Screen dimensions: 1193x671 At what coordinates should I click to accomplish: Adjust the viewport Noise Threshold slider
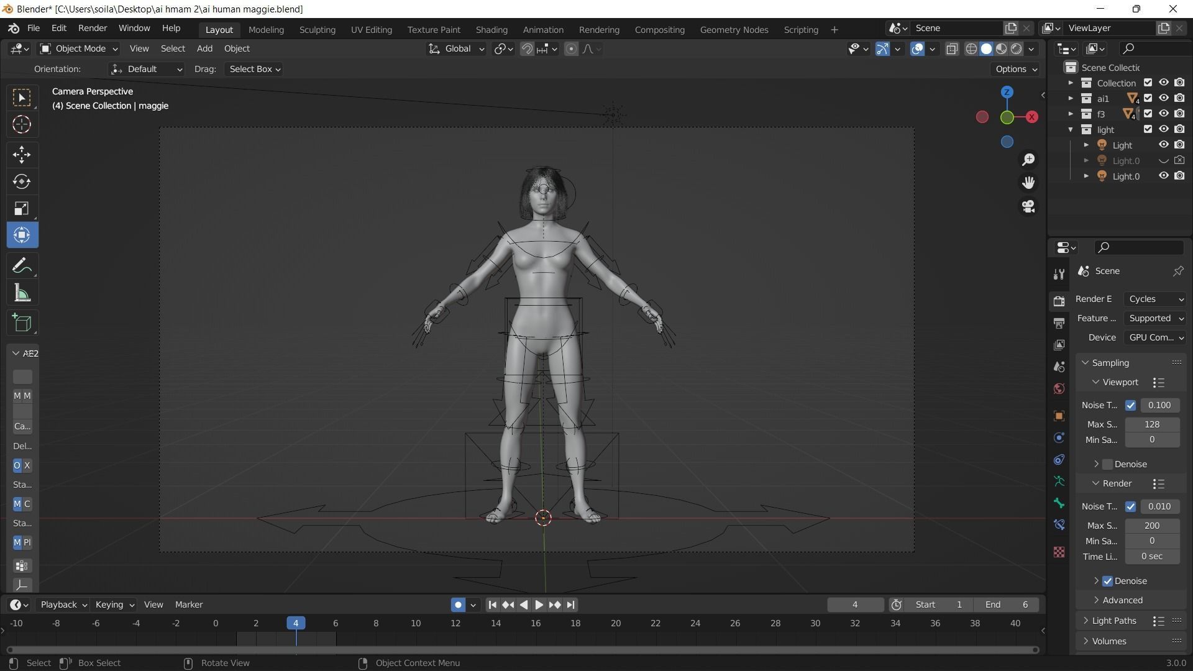pos(1158,405)
